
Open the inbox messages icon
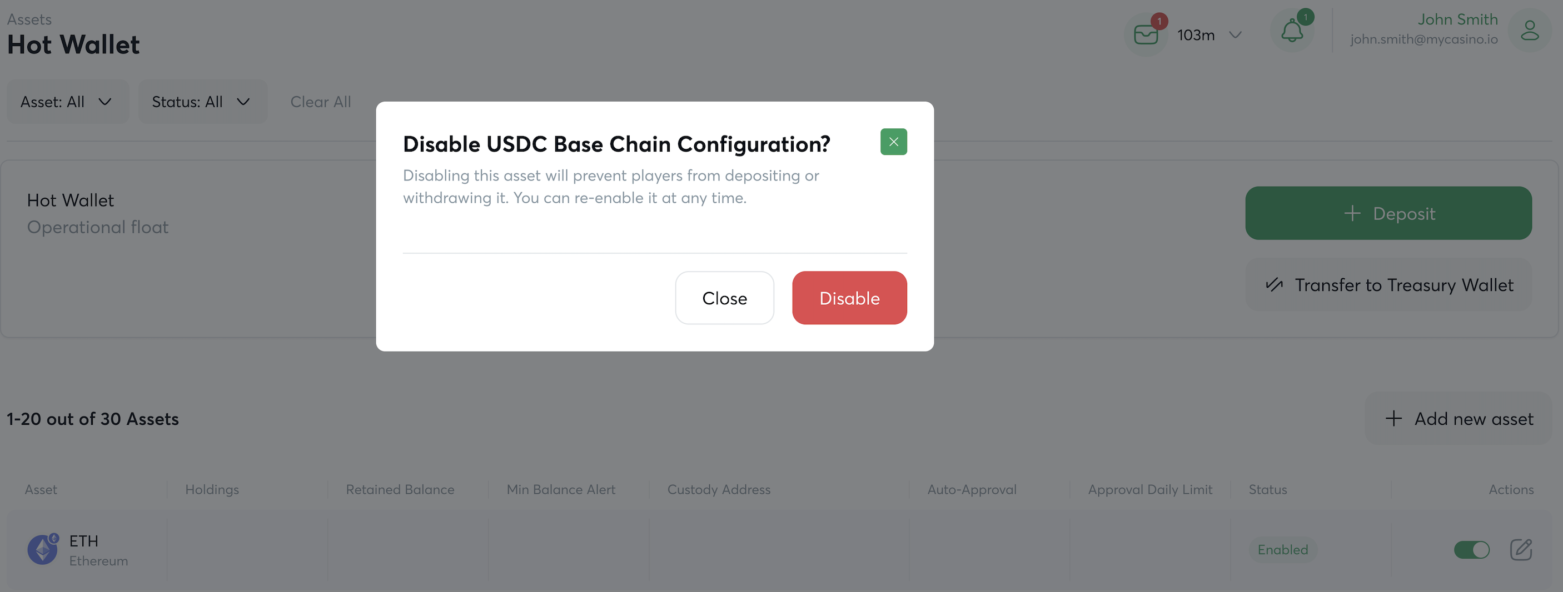click(x=1146, y=34)
